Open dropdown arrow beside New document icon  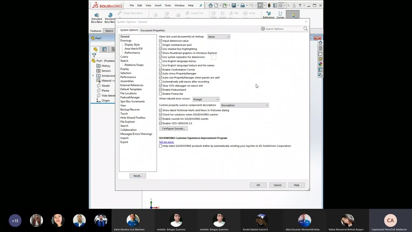(220, 5)
